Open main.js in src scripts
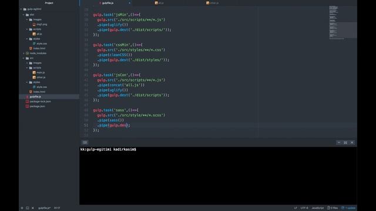The height and width of the screenshot is (211, 376). pyautogui.click(x=41, y=73)
